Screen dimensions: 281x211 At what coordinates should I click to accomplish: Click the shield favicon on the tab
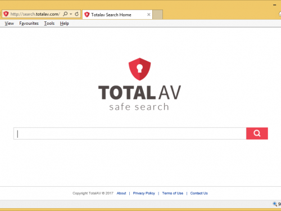pos(87,15)
